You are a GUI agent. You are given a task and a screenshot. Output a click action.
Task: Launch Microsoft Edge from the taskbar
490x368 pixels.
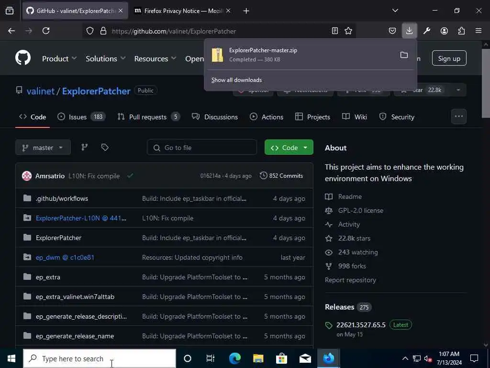(234, 358)
